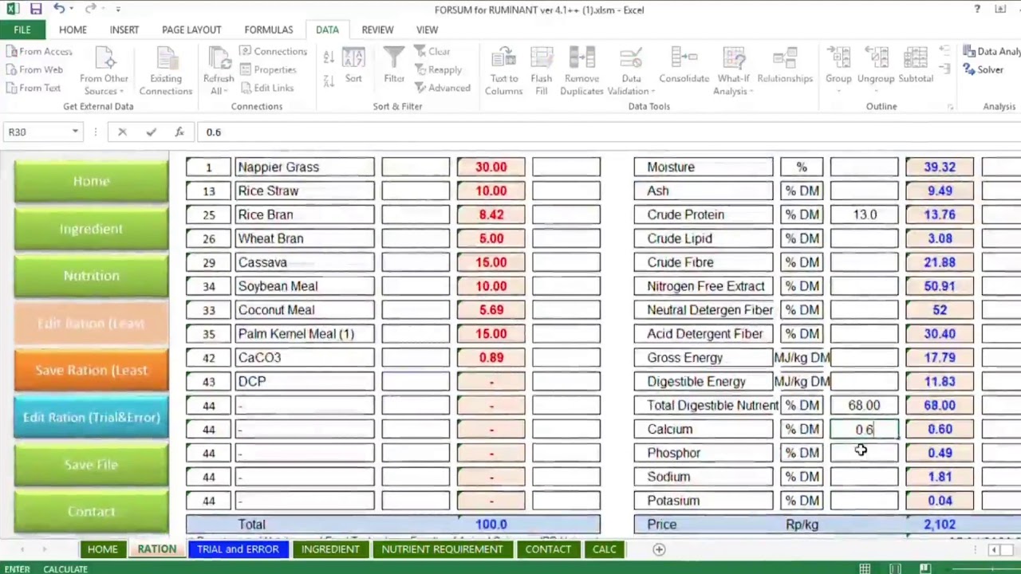Open Text to Columns wizard
The height and width of the screenshot is (574, 1021).
[x=503, y=70]
